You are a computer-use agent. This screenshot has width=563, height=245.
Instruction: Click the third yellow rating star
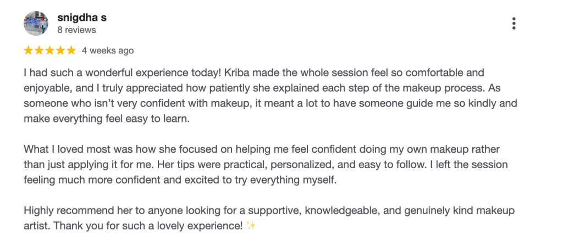[x=49, y=51]
